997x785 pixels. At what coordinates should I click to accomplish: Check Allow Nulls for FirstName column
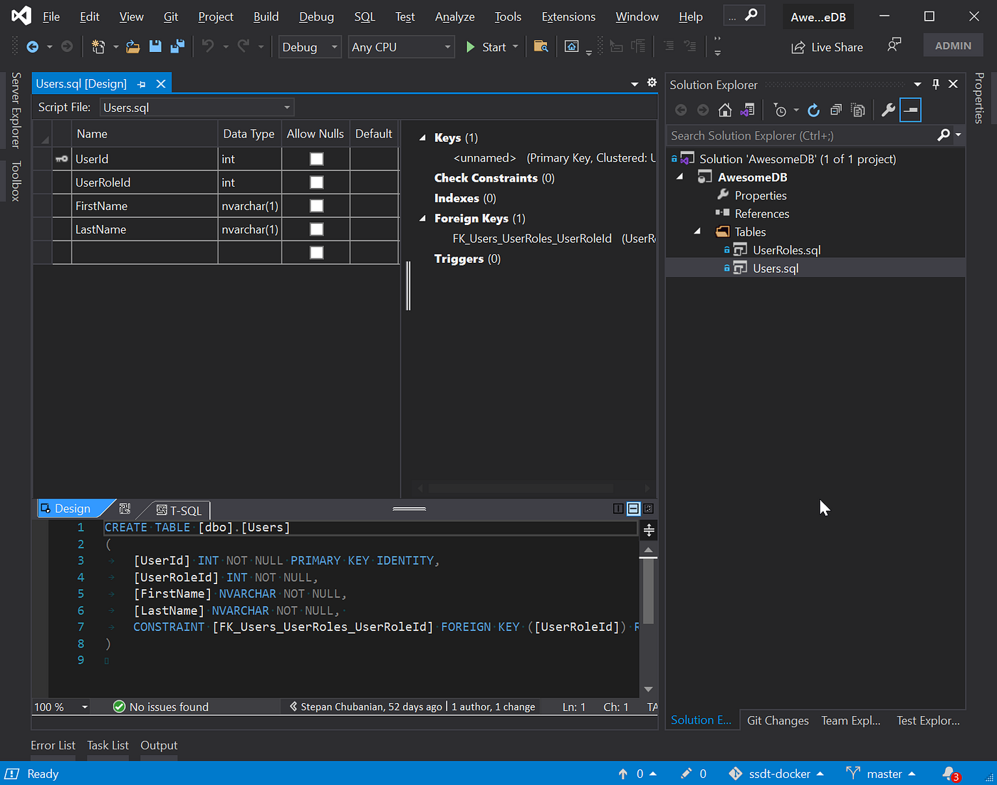(315, 205)
